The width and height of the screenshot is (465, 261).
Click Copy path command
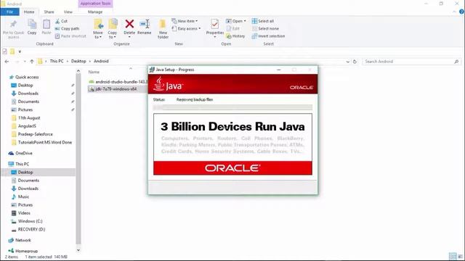(x=68, y=29)
